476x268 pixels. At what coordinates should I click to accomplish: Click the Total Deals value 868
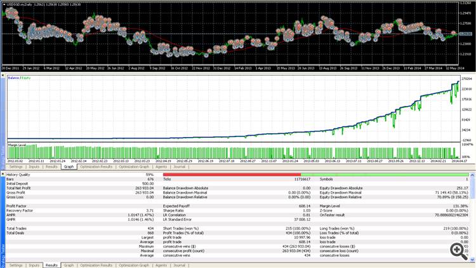point(151,232)
